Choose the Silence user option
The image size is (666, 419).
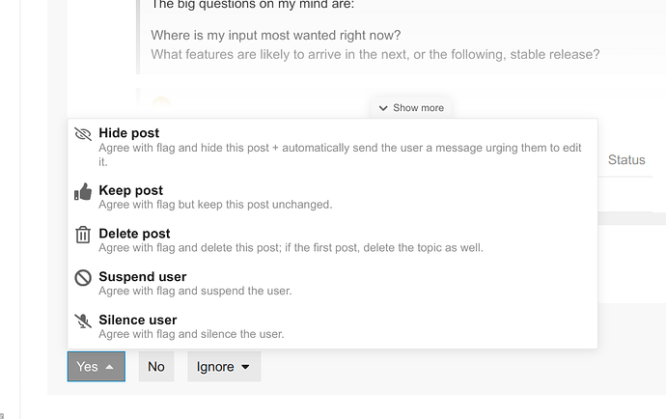(x=333, y=326)
